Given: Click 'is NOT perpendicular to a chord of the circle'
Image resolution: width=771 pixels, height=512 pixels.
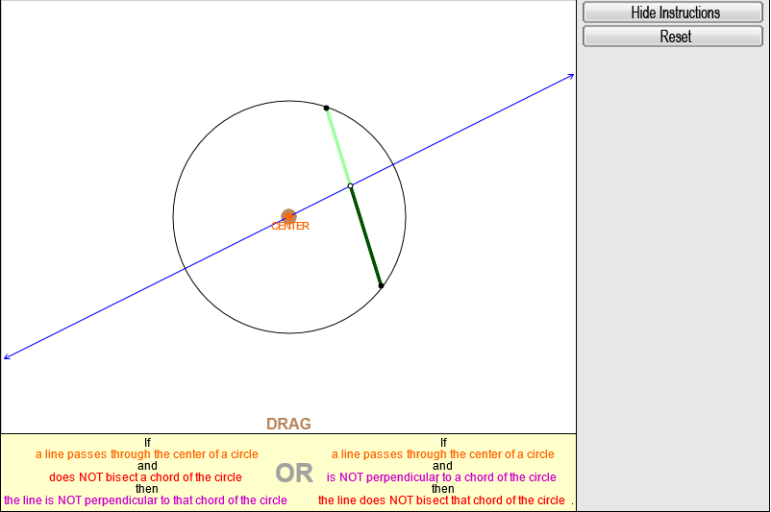Looking at the screenshot, I should coord(441,477).
